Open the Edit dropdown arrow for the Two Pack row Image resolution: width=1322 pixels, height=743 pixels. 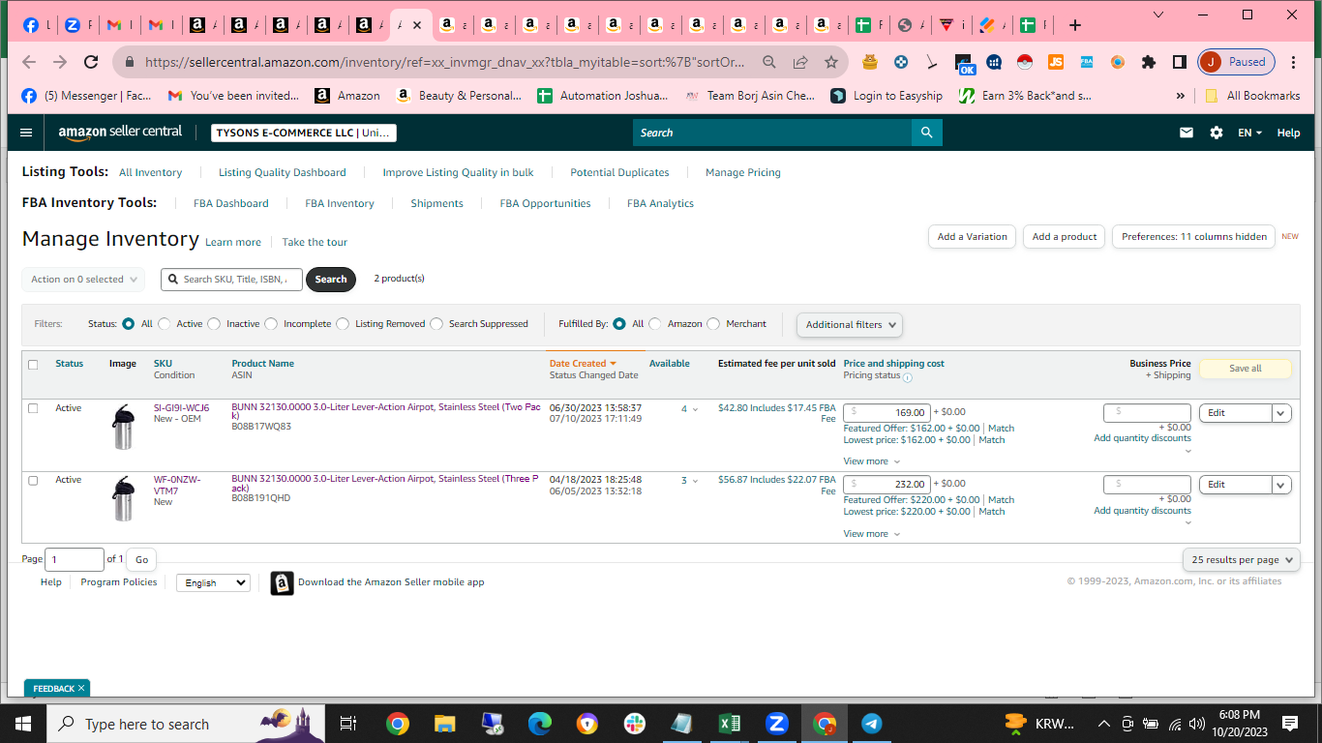point(1281,413)
